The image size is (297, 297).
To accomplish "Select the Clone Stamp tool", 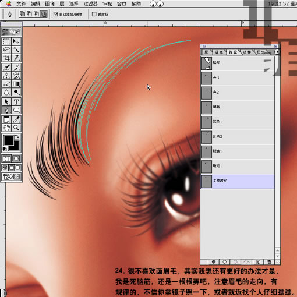I will (6, 76).
